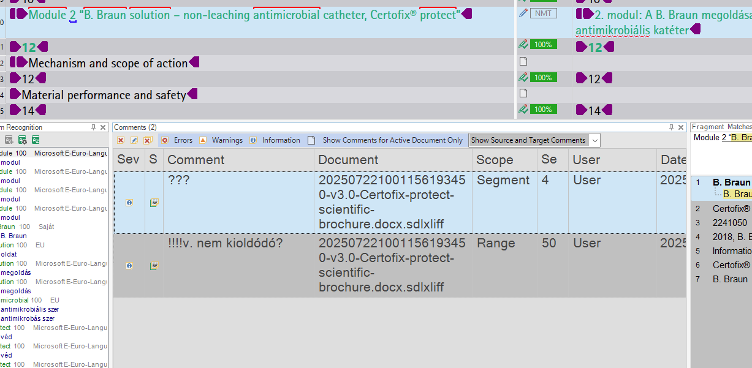Toggle the Errors filter in Comments pane
The height and width of the screenshot is (368, 752).
177,140
